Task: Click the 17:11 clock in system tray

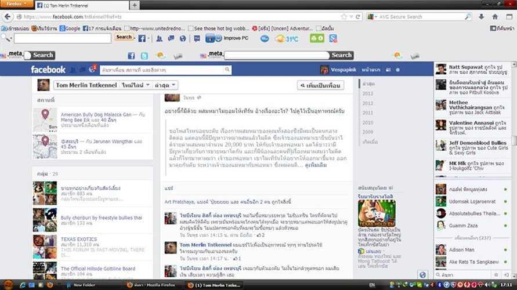Action: [506, 285]
